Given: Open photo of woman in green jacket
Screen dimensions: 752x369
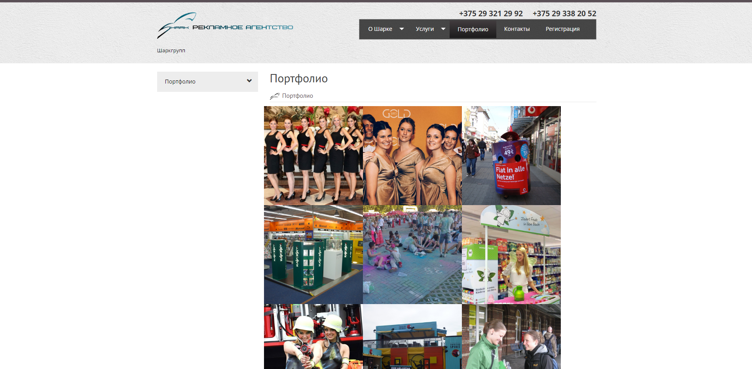Looking at the screenshot, I should 511,337.
